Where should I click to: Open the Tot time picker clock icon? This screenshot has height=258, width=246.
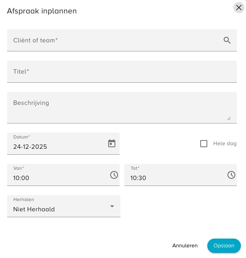pos(231,175)
